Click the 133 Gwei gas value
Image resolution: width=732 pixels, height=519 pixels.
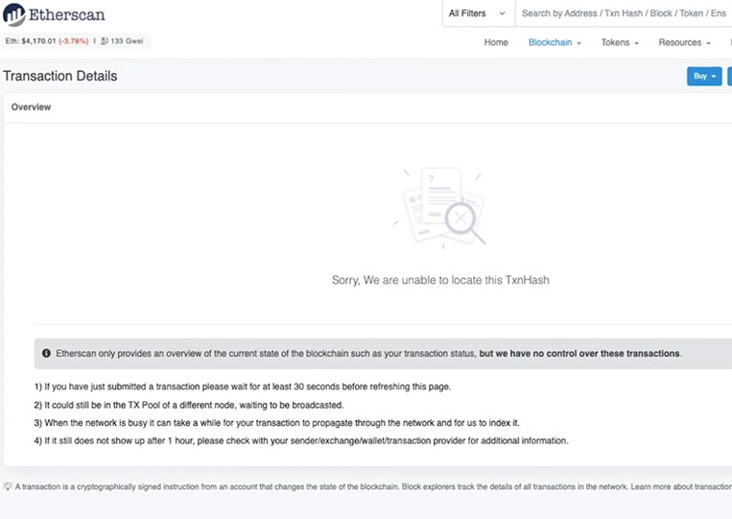click(127, 41)
